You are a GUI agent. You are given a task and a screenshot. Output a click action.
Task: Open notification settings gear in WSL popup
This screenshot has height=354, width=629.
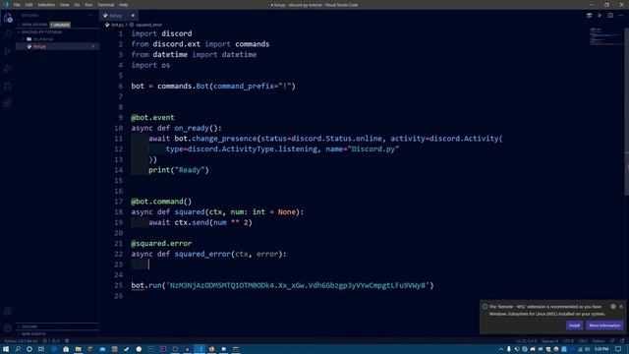[x=613, y=307]
